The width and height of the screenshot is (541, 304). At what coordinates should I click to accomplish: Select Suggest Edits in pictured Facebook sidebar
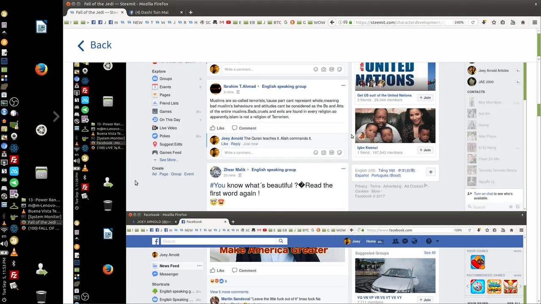point(167,144)
